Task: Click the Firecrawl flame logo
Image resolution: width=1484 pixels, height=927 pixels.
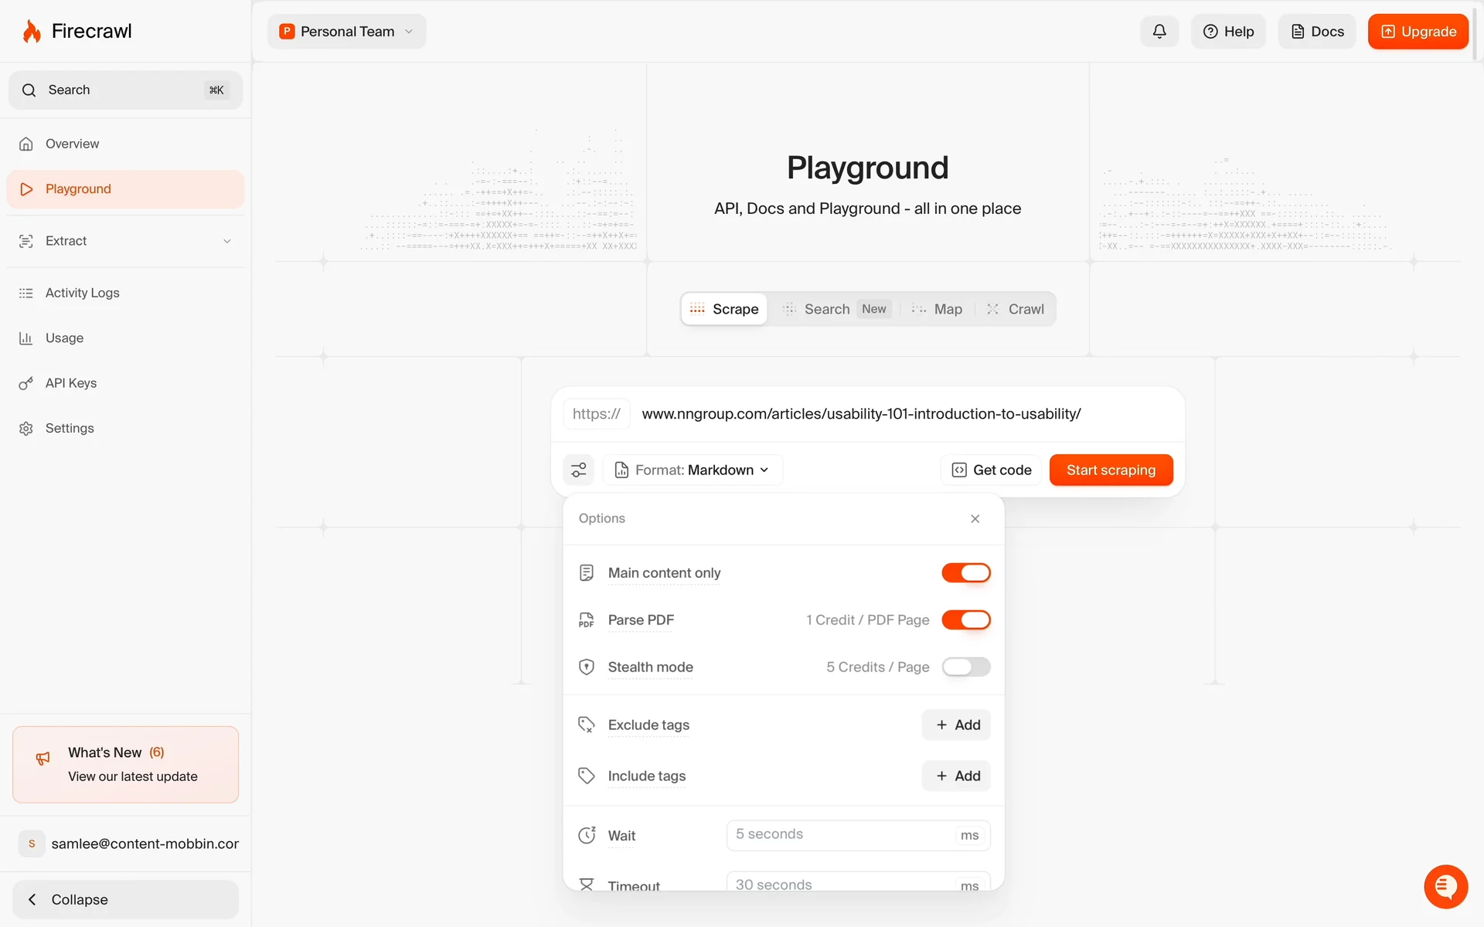Action: pyautogui.click(x=32, y=32)
